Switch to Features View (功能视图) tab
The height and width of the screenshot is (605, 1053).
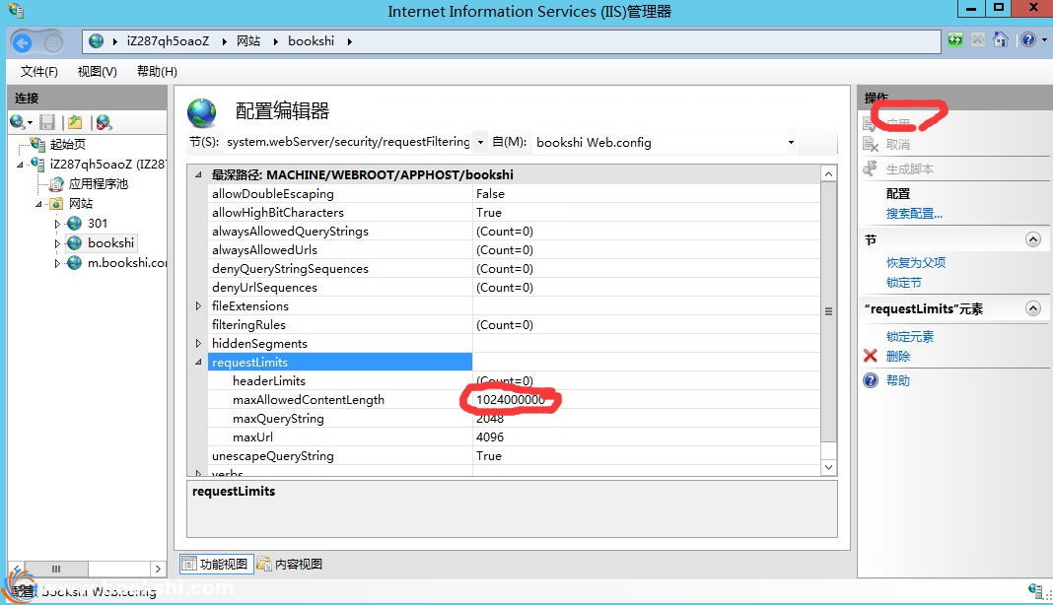click(216, 564)
